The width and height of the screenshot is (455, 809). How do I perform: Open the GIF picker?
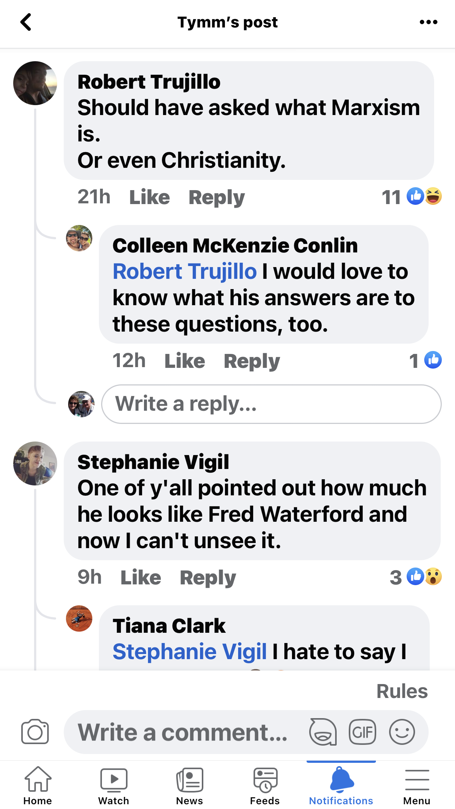pyautogui.click(x=362, y=732)
